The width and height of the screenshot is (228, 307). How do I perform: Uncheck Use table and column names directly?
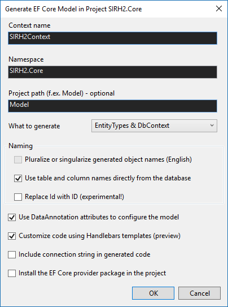18,178
